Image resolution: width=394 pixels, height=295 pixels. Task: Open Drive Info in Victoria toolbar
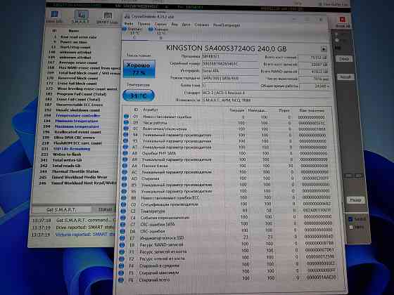[x=55, y=17]
